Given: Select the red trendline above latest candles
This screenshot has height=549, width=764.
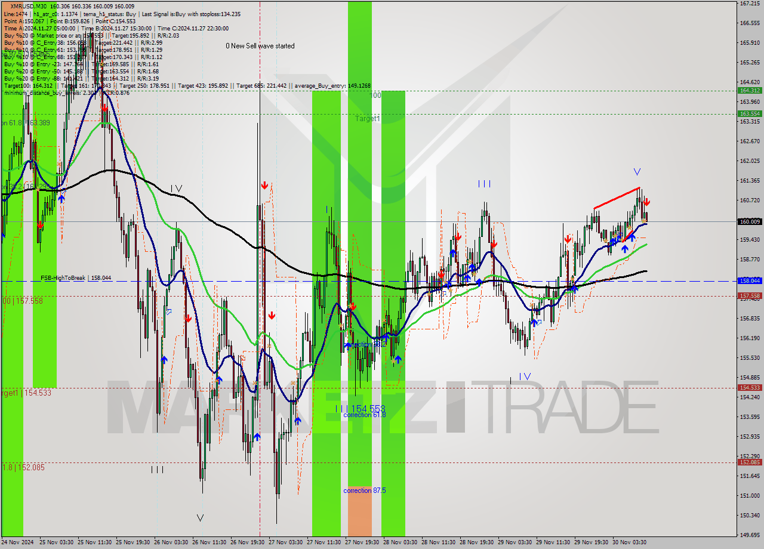Looking at the screenshot, I should [617, 198].
